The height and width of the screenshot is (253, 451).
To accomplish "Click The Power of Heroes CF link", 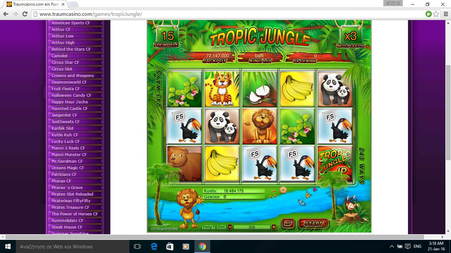I will (75, 214).
